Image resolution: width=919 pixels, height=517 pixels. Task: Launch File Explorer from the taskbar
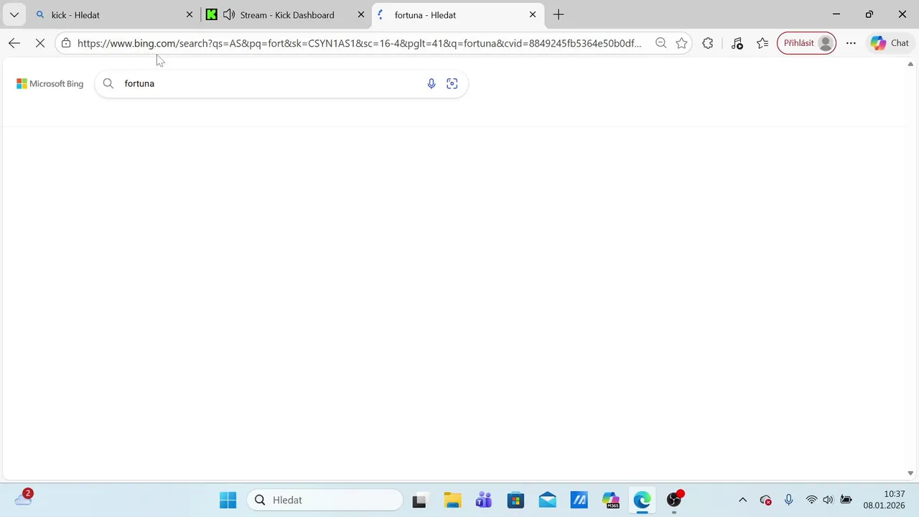452,500
